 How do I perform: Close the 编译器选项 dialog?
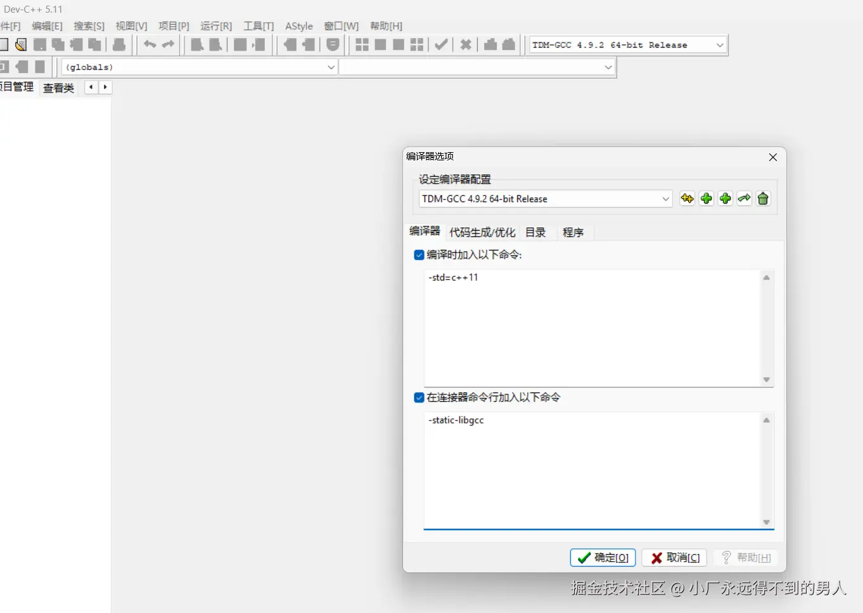(x=773, y=157)
